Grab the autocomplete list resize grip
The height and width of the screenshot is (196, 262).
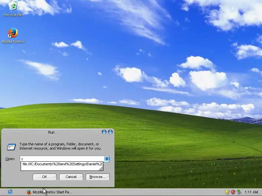click(x=101, y=169)
